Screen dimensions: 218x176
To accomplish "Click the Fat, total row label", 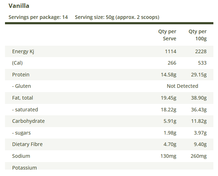I will 22,98.
